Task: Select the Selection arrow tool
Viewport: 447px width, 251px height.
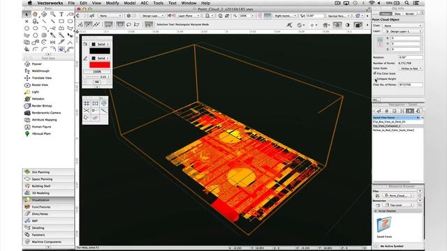Action: click(27, 14)
